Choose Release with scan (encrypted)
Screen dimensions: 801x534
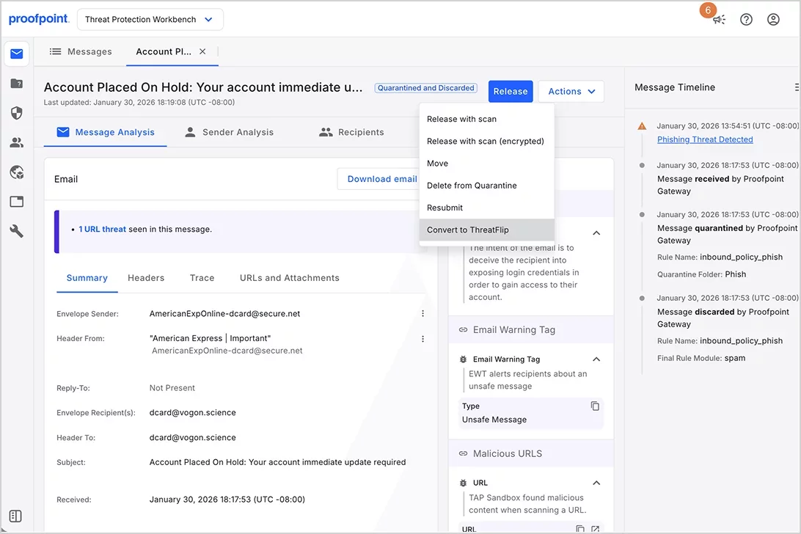pyautogui.click(x=487, y=141)
